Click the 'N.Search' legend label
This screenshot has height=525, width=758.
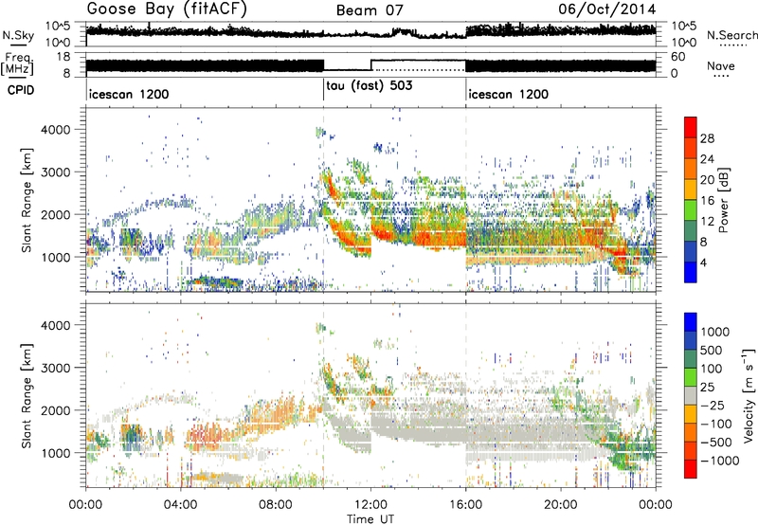point(731,35)
